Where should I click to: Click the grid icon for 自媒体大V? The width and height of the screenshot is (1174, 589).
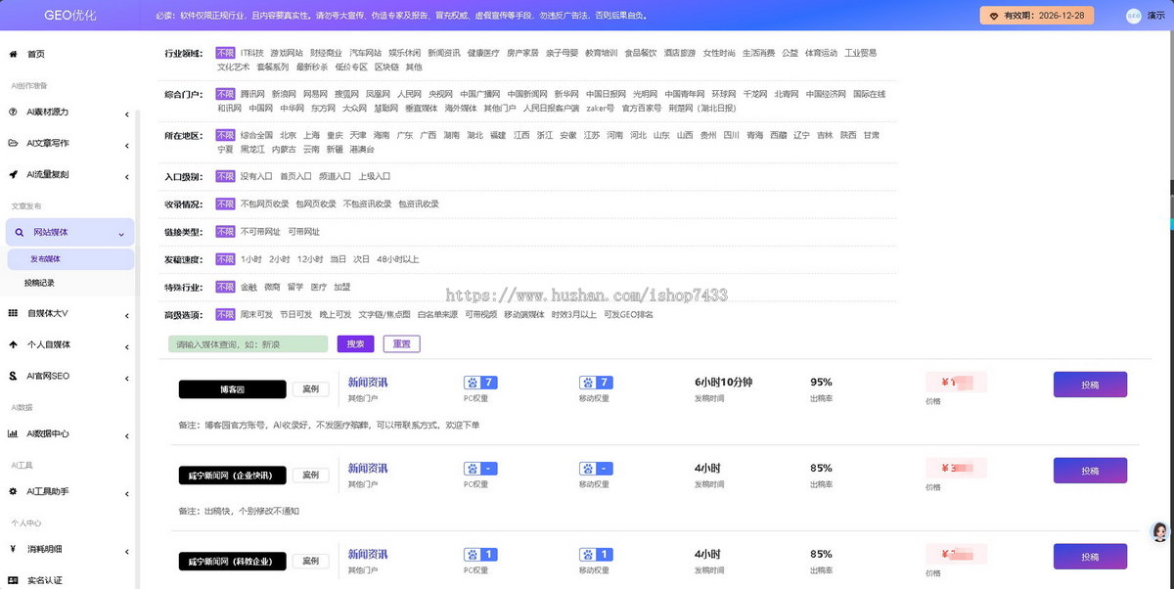tap(13, 313)
